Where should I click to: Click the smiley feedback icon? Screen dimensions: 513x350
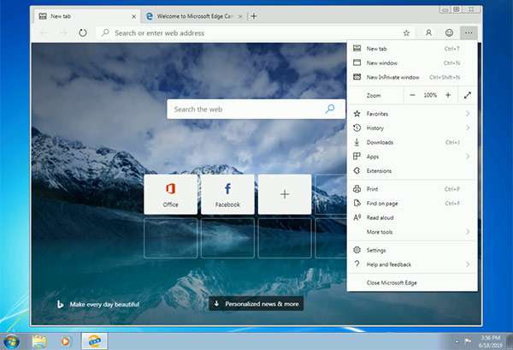tap(449, 33)
